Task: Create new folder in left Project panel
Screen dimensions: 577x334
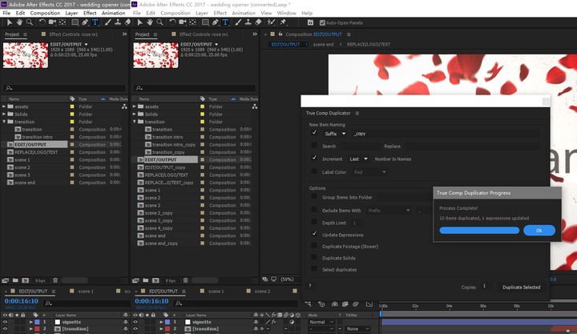Action: pos(15,280)
